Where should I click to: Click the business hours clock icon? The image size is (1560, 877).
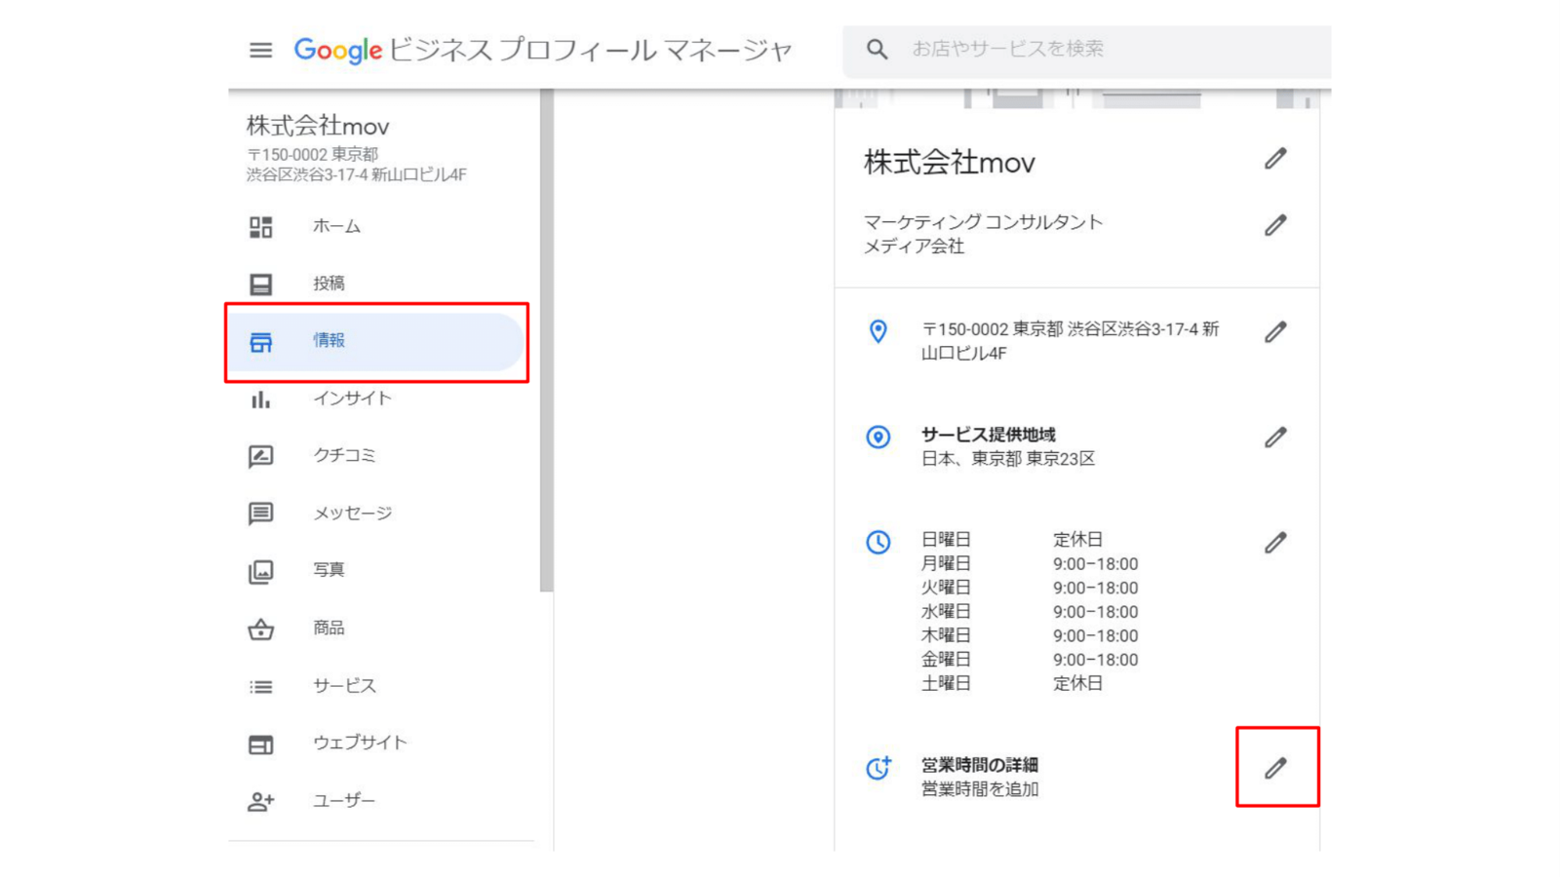[878, 542]
